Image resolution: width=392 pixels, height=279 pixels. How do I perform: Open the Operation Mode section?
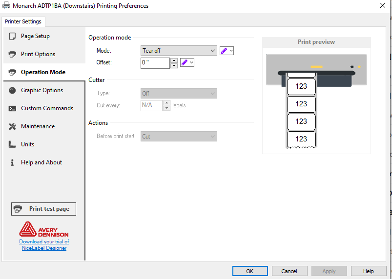pos(43,72)
